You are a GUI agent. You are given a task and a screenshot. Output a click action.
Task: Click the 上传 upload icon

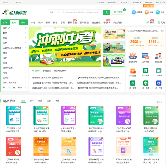[158, 12]
